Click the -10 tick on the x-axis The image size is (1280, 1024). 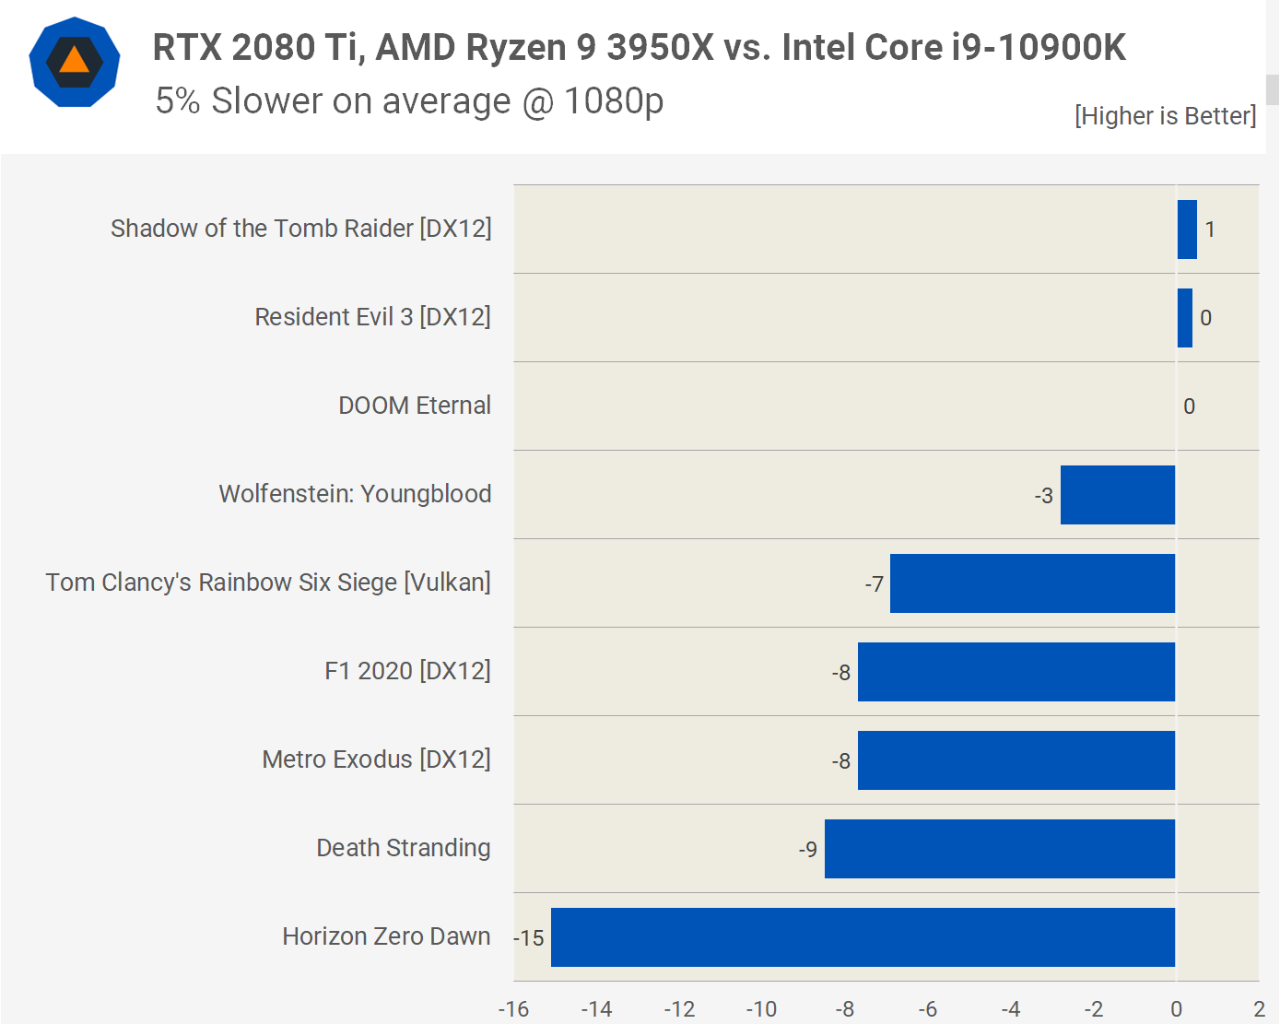(x=762, y=1009)
